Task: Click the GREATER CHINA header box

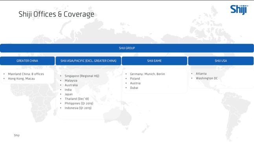Action: coord(27,61)
